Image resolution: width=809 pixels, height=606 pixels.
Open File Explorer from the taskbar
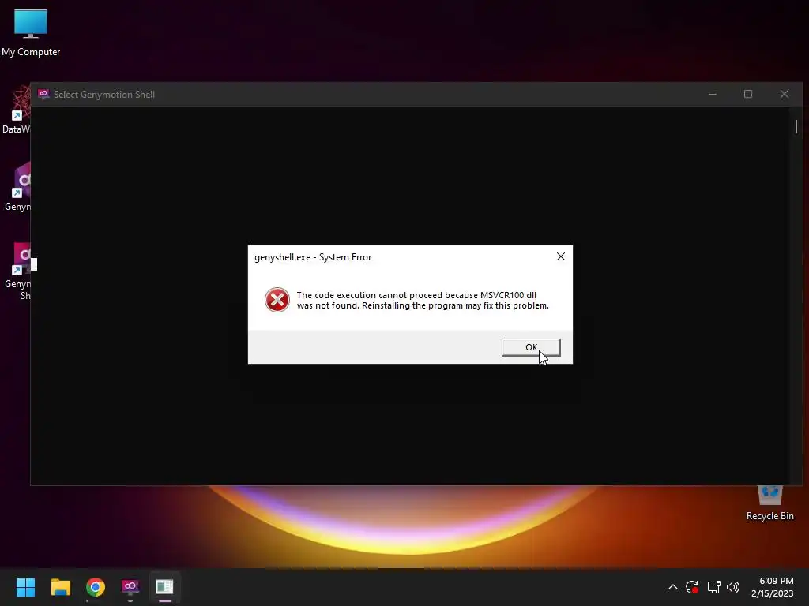(x=60, y=587)
